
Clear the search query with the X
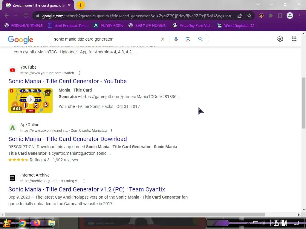(x=162, y=39)
